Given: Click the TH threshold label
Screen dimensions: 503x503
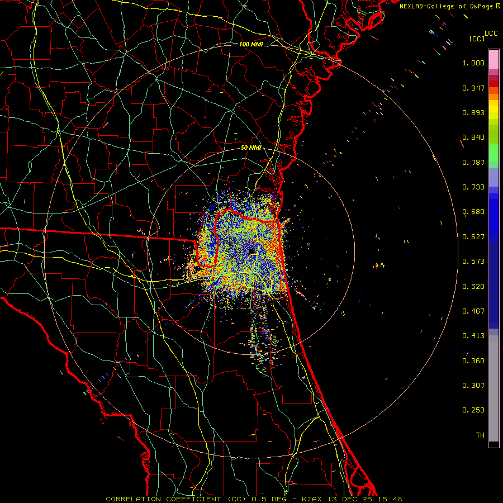Looking at the screenshot, I should point(480,435).
